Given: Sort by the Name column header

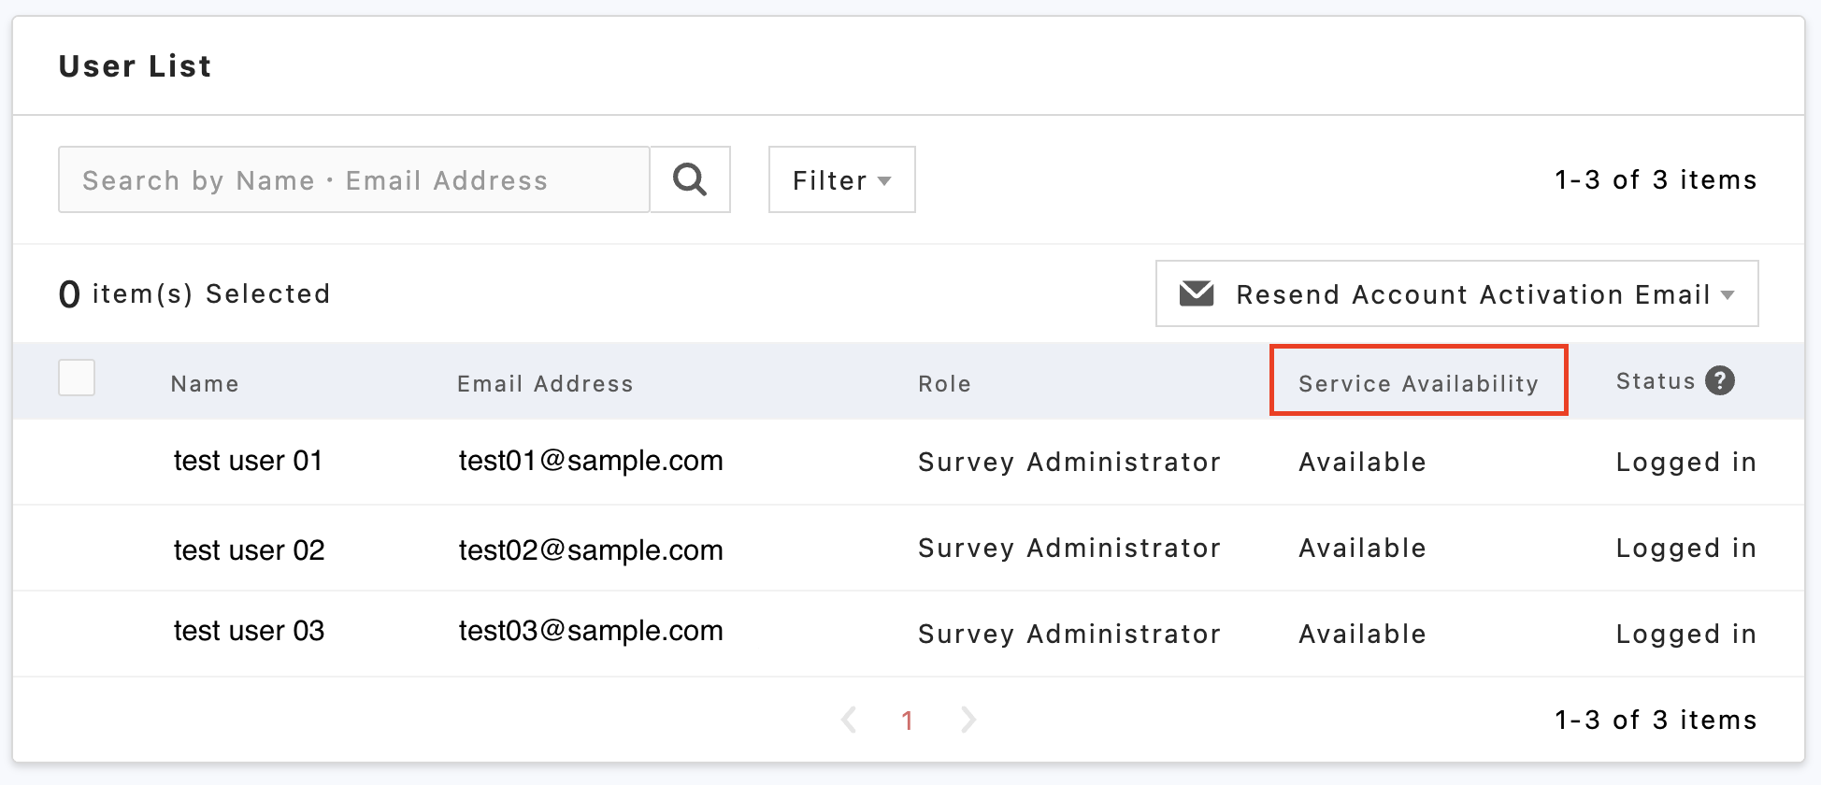Looking at the screenshot, I should tap(205, 384).
